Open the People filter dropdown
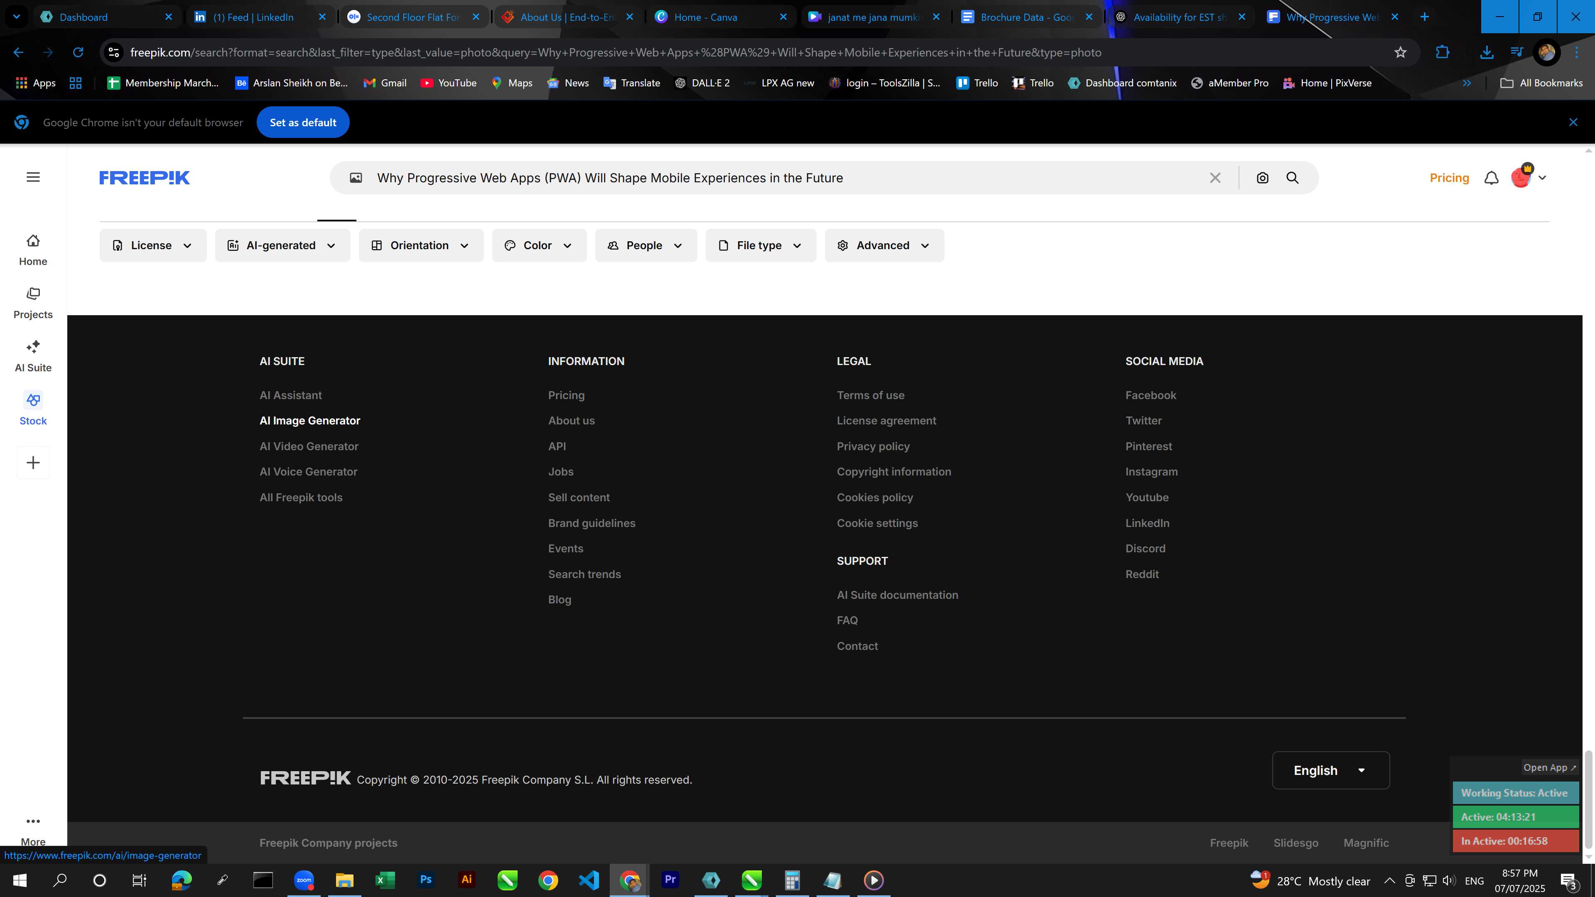Screen dimensions: 1595x897 click(x=646, y=245)
